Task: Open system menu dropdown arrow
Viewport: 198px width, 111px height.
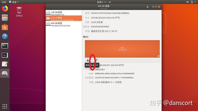Action: point(195,2)
